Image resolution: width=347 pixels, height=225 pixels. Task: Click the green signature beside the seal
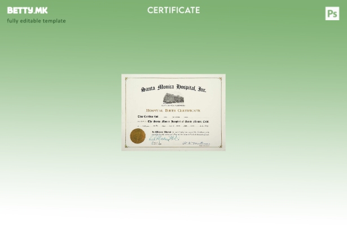click(164, 139)
